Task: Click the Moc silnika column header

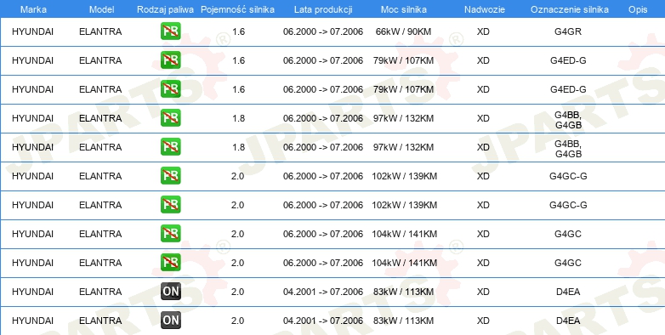Action: (404, 9)
